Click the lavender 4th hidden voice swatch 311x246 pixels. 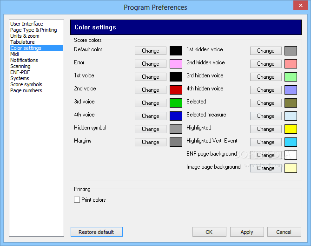coord(291,90)
